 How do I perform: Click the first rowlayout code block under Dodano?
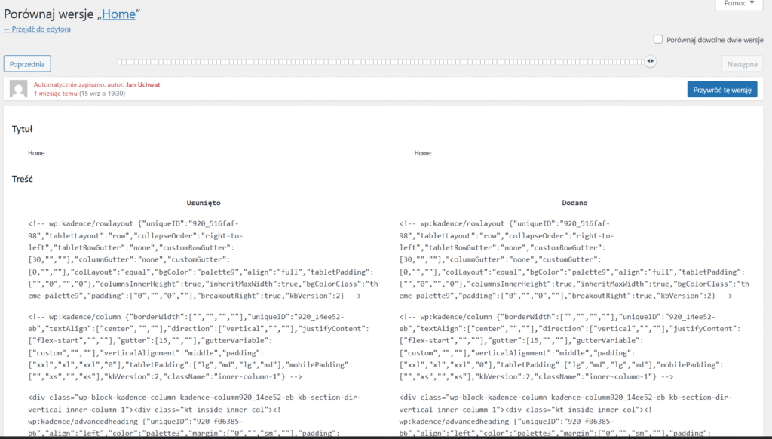point(574,259)
